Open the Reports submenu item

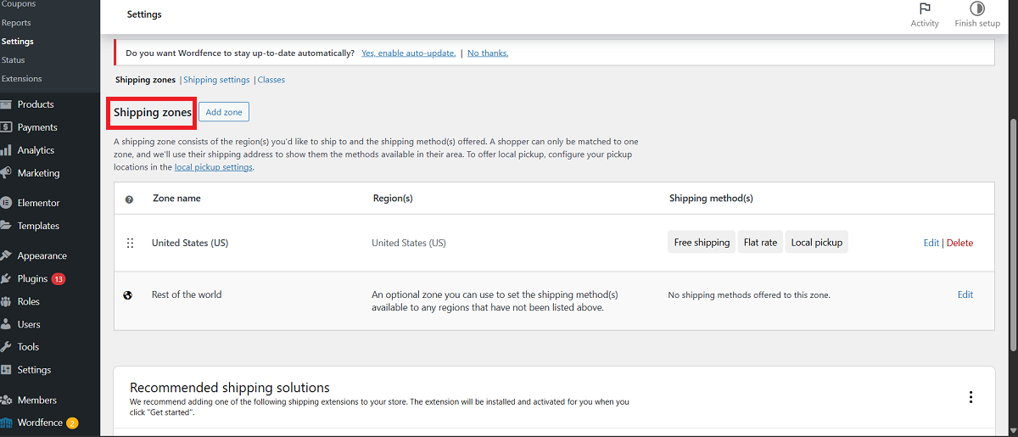(x=16, y=23)
